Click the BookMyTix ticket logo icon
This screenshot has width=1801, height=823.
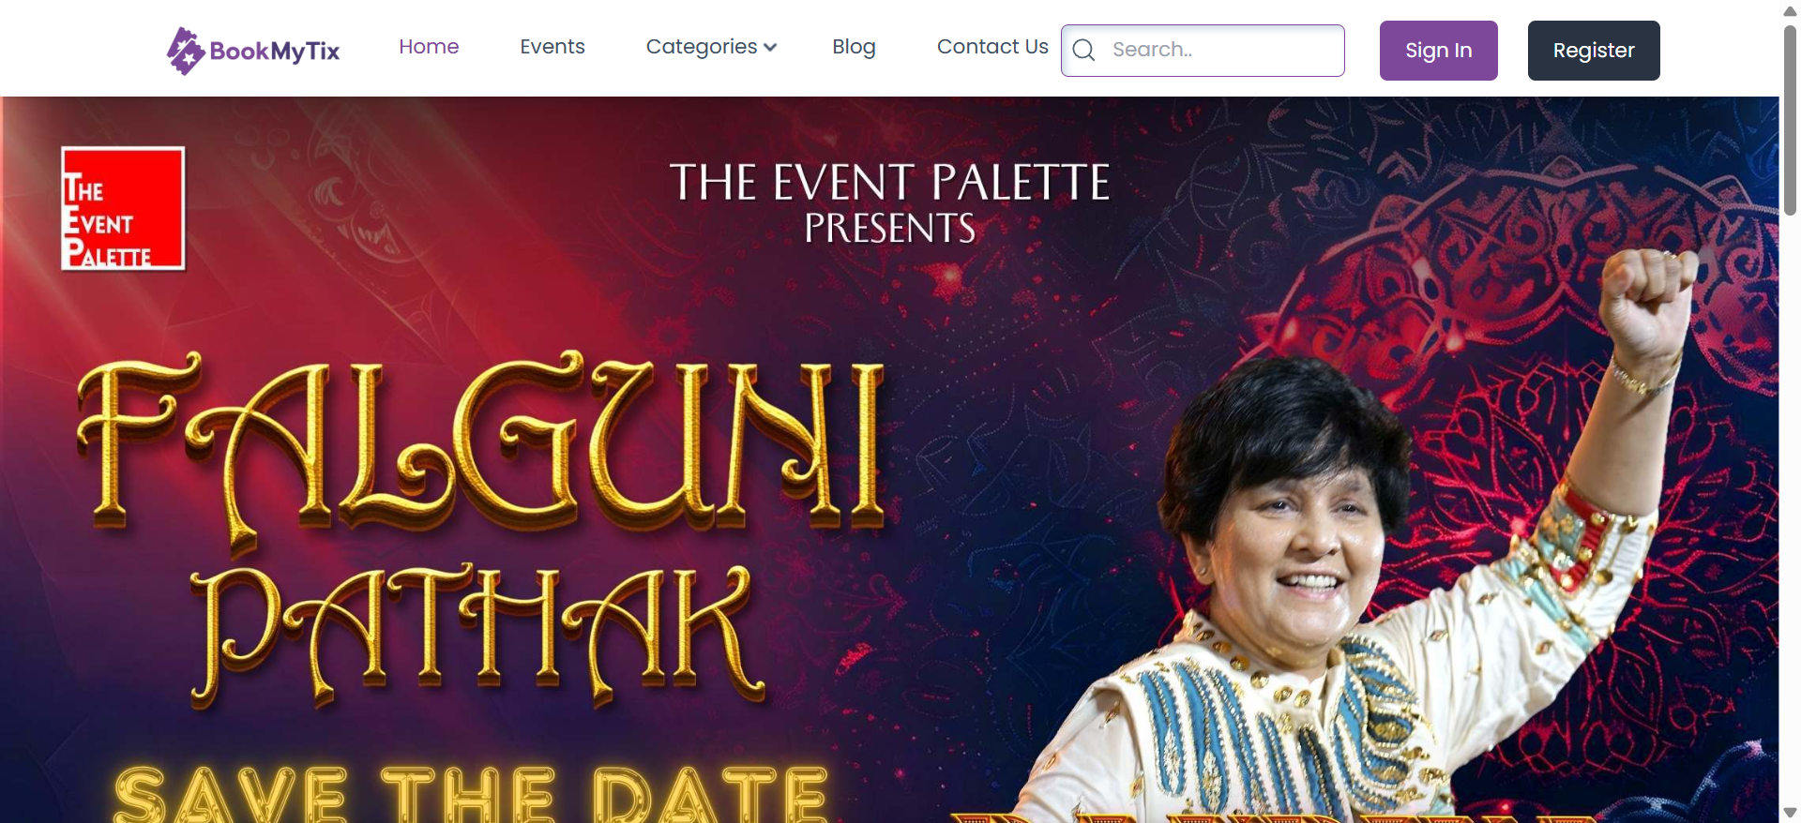pyautogui.click(x=185, y=51)
